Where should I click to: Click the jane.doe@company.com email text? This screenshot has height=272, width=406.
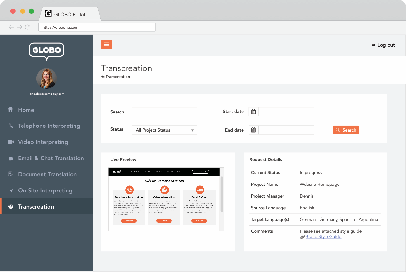click(47, 94)
